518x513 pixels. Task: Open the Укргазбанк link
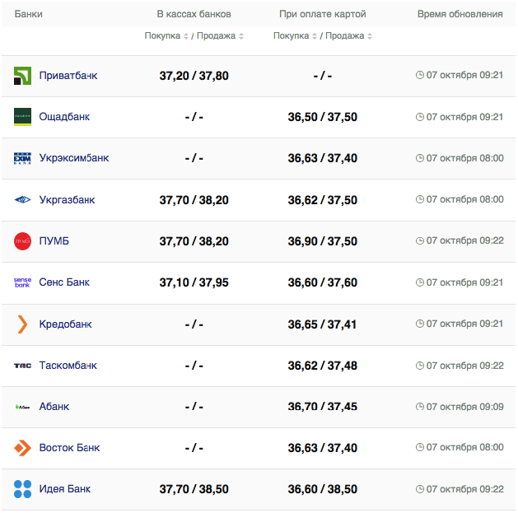click(x=67, y=199)
